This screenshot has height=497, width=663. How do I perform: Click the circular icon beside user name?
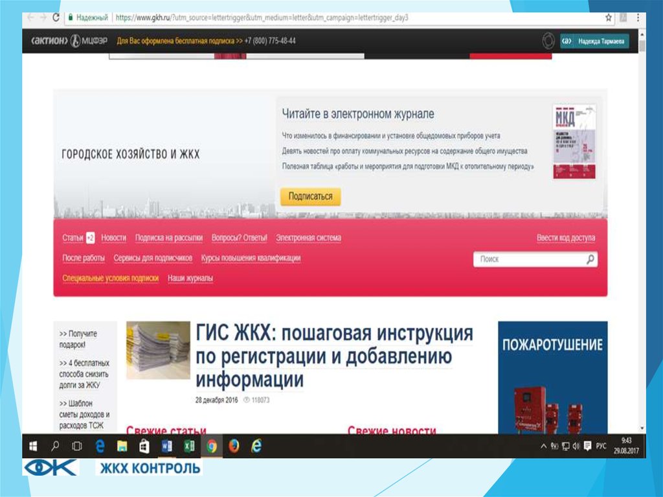coord(548,41)
